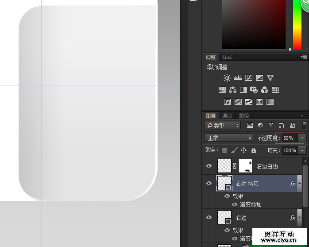Add a Curves adjustment
The width and height of the screenshot is (309, 247).
249,78
